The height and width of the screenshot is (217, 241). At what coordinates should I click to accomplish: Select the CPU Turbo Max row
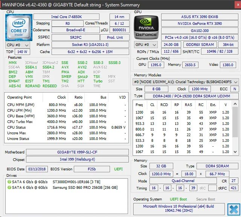tap(66, 122)
